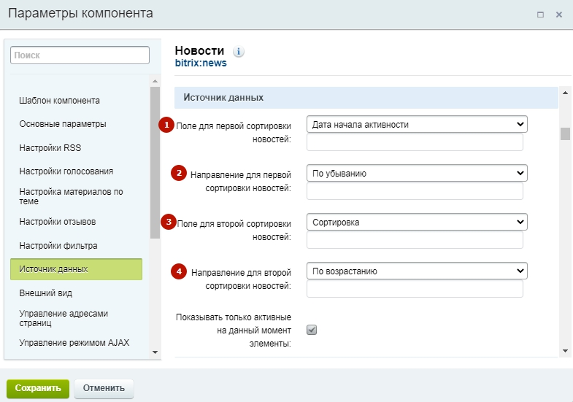Toggle show only active elements checkbox

[312, 330]
